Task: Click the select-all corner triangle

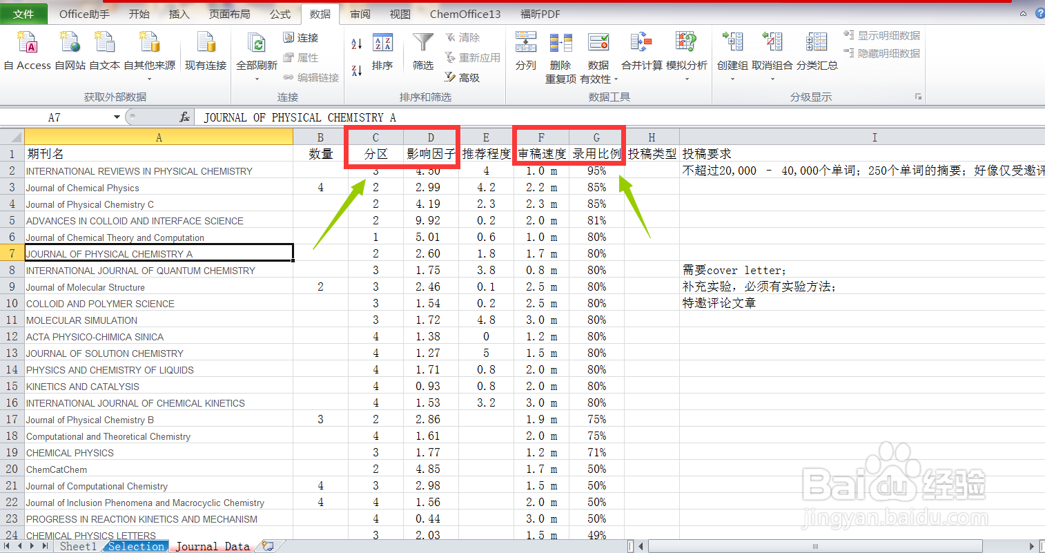Action: coord(12,137)
